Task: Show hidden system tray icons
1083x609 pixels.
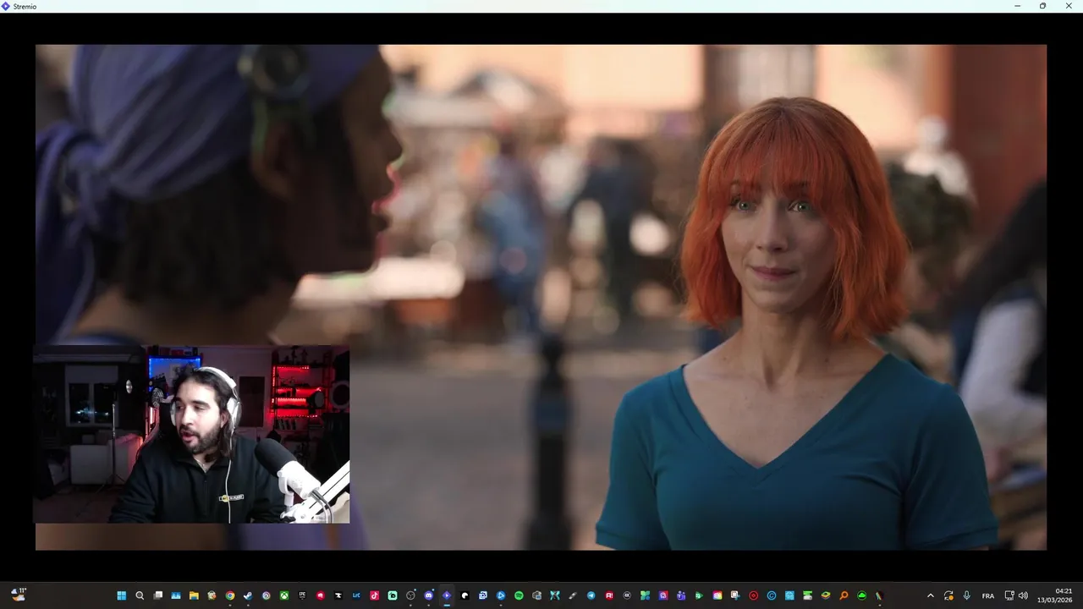Action: [x=931, y=595]
